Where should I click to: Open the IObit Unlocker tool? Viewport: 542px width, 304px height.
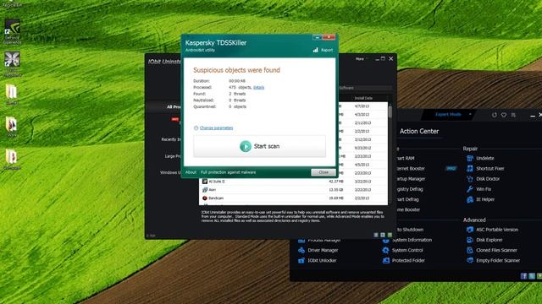point(318,261)
